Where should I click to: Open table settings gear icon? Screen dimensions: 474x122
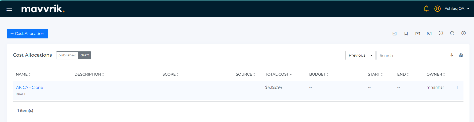pyautogui.click(x=461, y=55)
